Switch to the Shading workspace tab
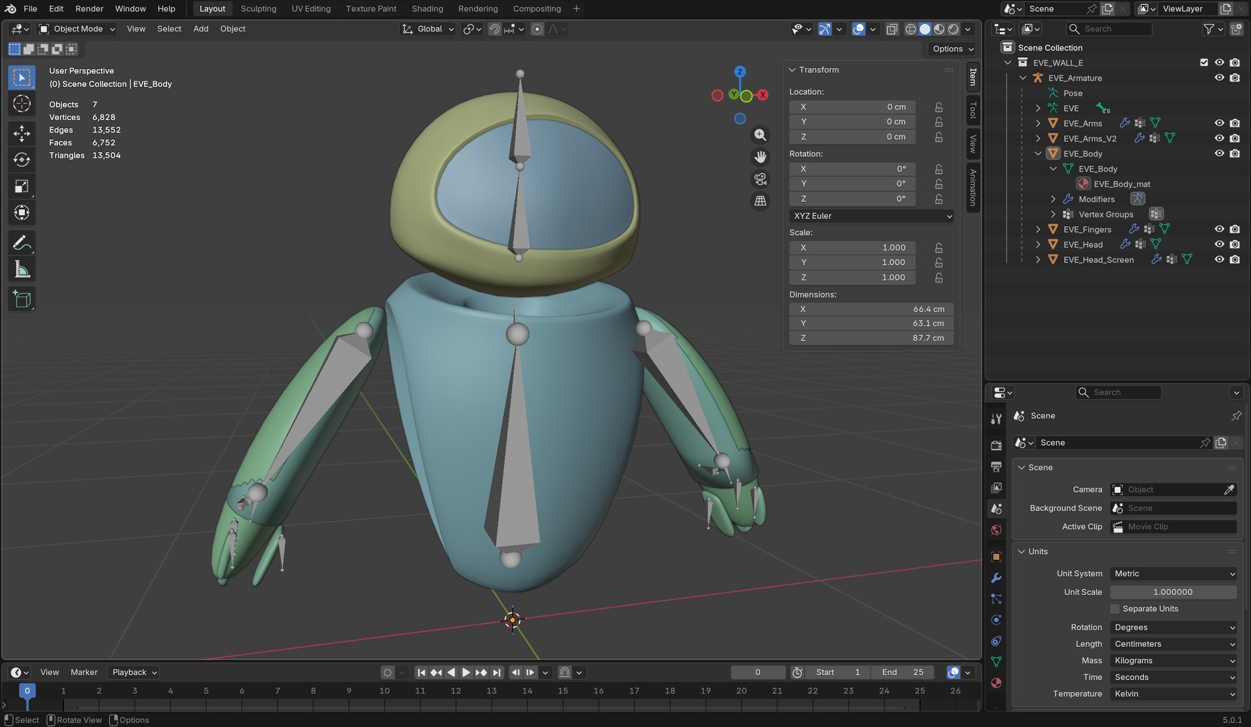 click(x=427, y=9)
